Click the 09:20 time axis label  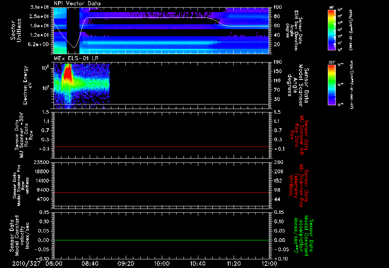(126, 263)
